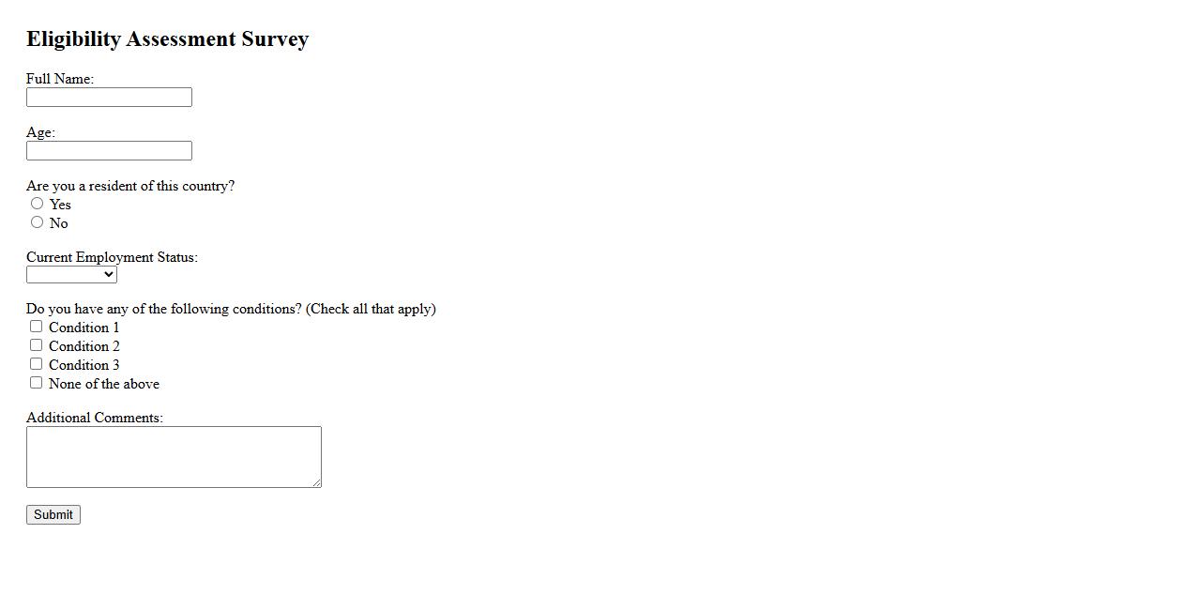Click inside the Additional Comments textarea

click(x=174, y=457)
